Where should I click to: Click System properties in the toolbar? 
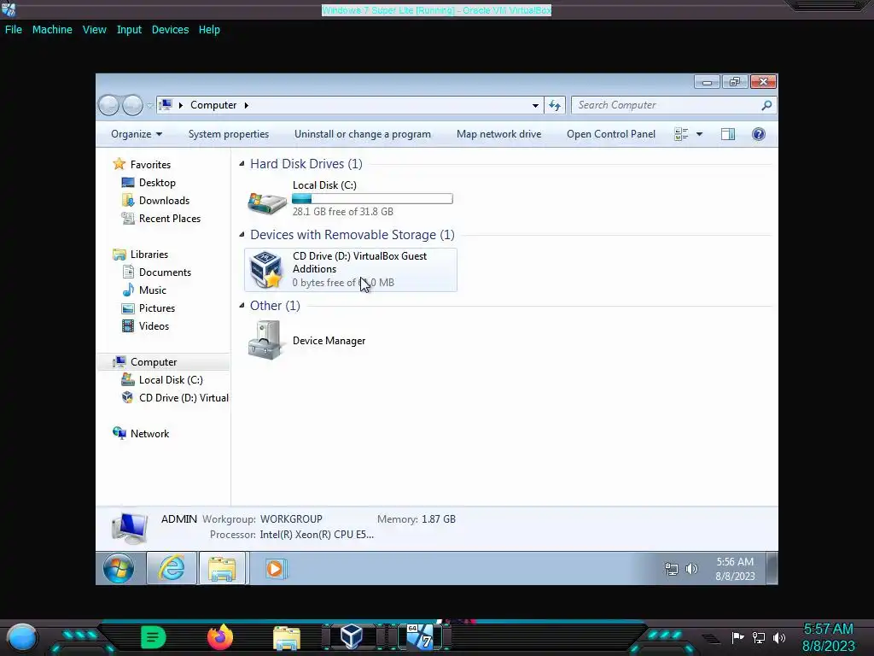229,134
